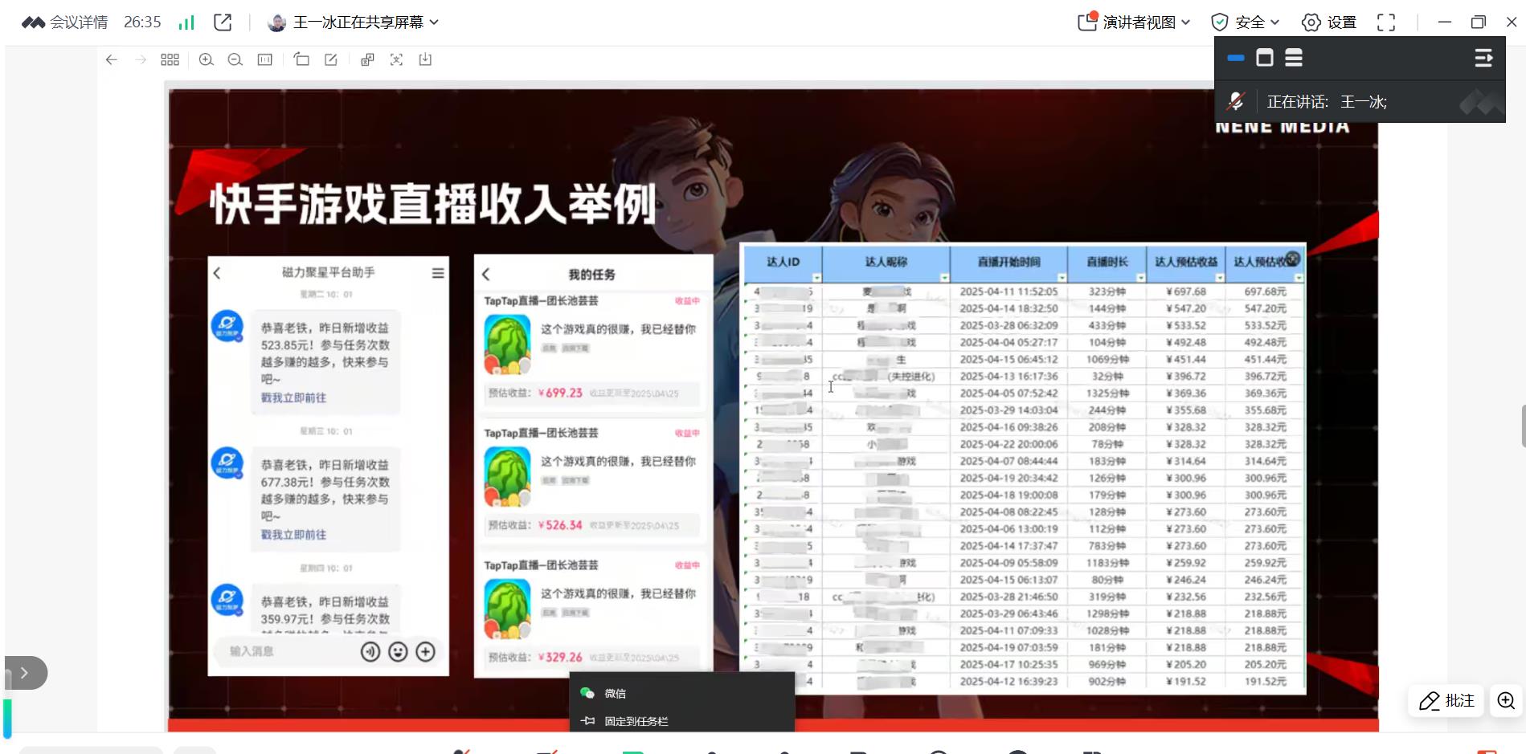Collapse the floating speaker panel sidebar
This screenshot has height=754, width=1526.
pyautogui.click(x=1483, y=58)
